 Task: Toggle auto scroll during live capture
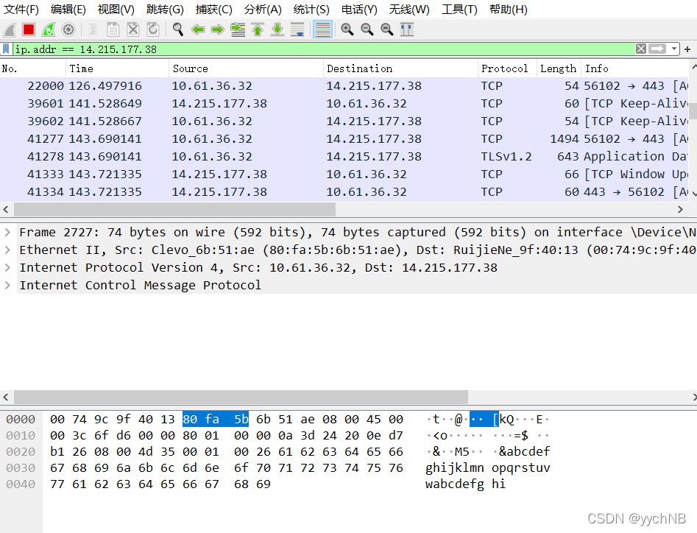tap(297, 29)
